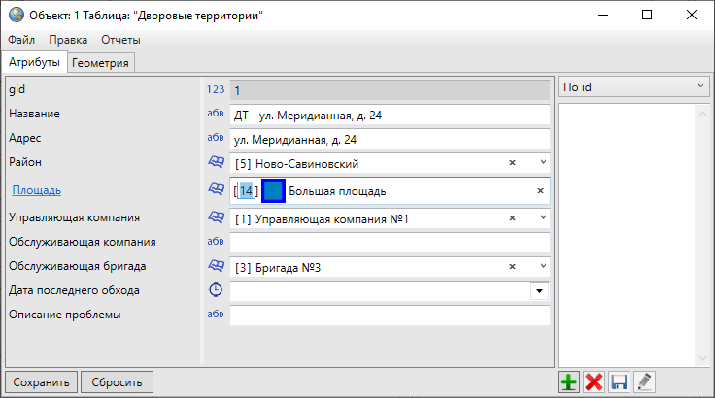This screenshot has height=398, width=715.
Task: Follow the Площадь link
Action: coord(36,190)
